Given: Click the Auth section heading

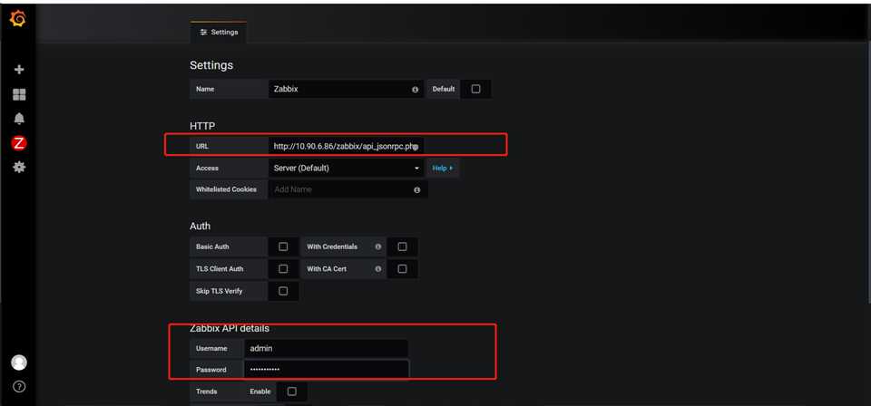Looking at the screenshot, I should coord(200,227).
